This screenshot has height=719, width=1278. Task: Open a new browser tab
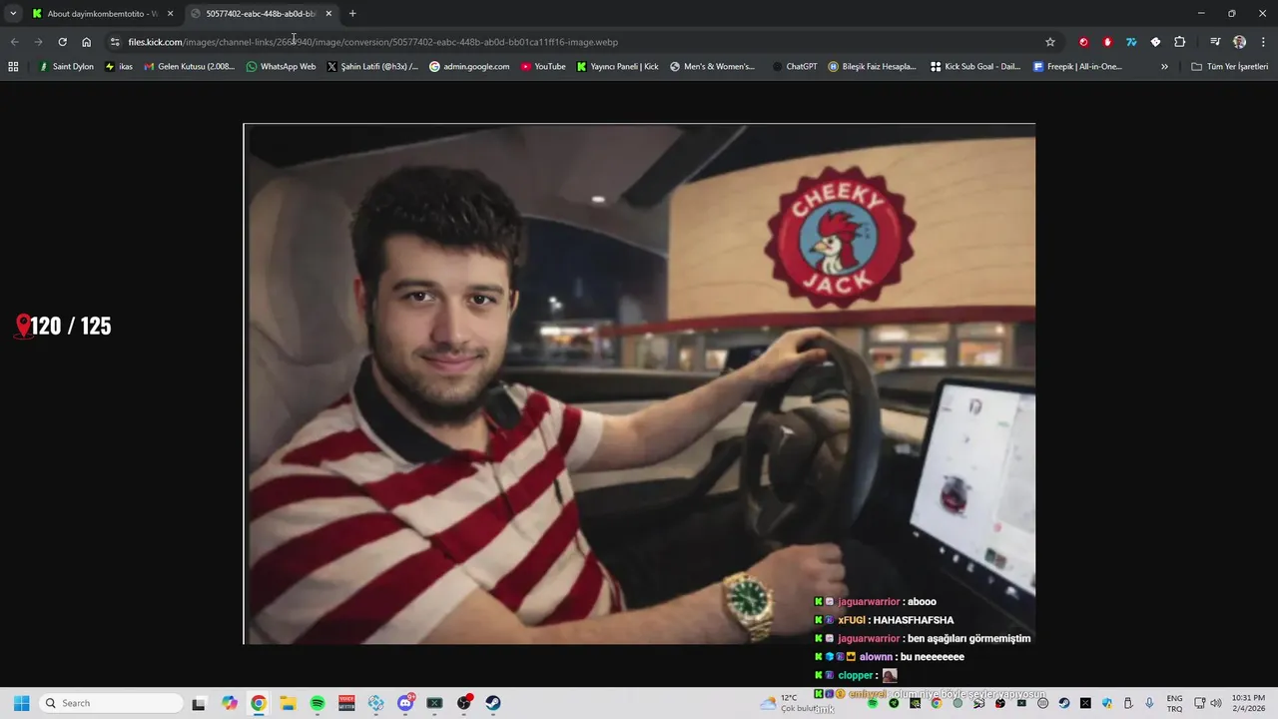coord(352,14)
